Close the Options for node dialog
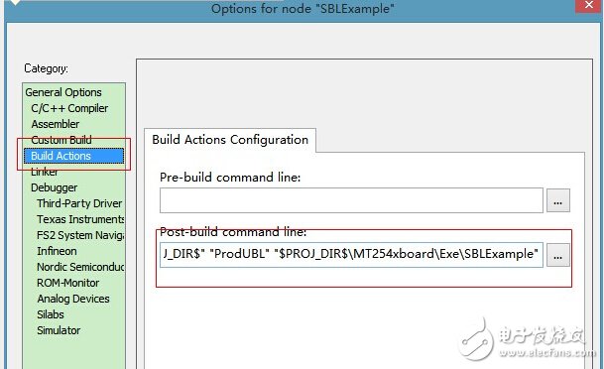Screen dimensions: 604x369 589,5
